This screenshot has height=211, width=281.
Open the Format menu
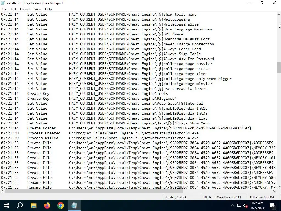point(25,9)
